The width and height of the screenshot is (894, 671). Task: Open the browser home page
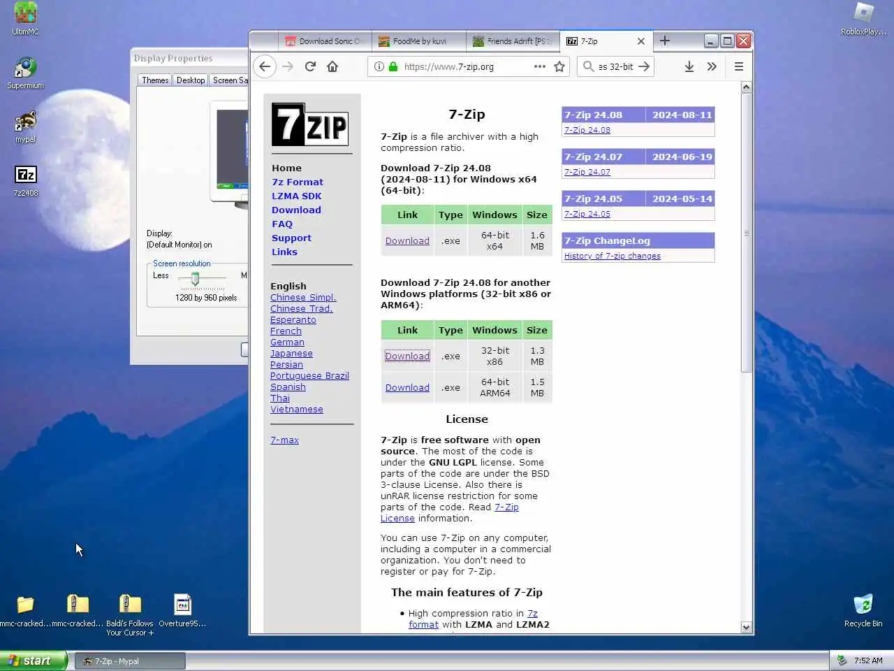point(332,66)
